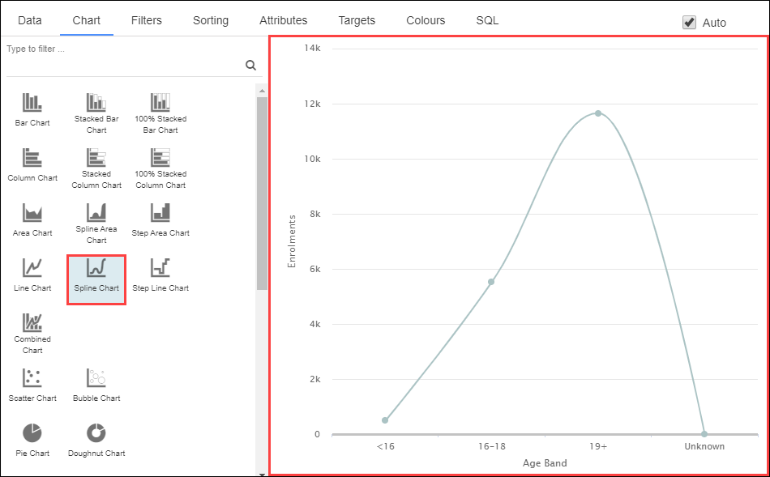770x477 pixels.
Task: Select the Column Chart type
Action: pos(32,160)
